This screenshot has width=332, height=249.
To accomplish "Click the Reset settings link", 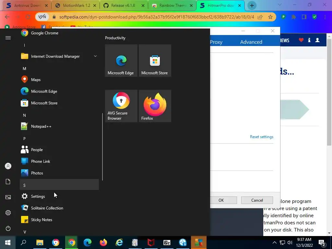I will (x=262, y=137).
